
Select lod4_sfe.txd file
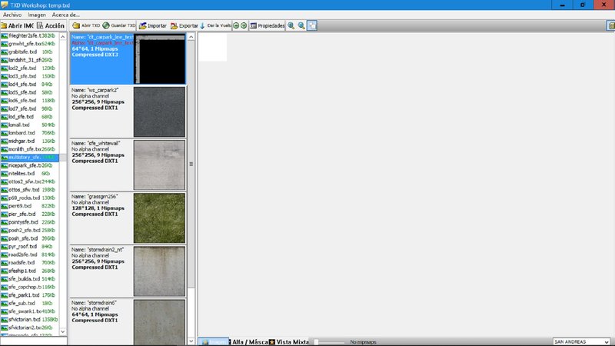coord(30,85)
